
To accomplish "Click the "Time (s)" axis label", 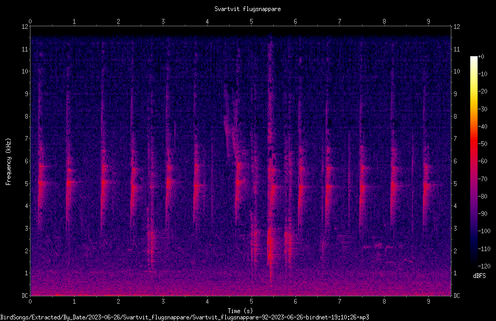I will coord(240,311).
